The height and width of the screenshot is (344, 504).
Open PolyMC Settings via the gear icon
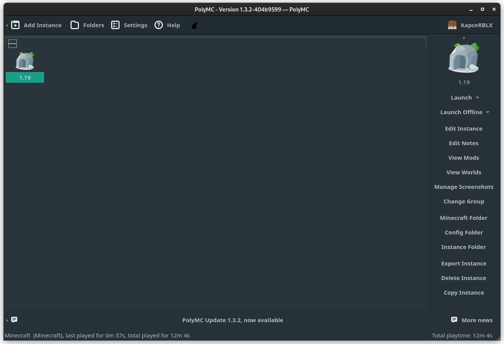coord(115,25)
